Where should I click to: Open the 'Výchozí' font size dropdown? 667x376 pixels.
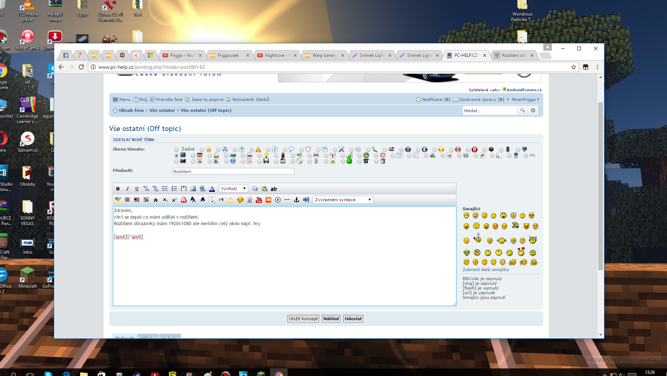233,189
